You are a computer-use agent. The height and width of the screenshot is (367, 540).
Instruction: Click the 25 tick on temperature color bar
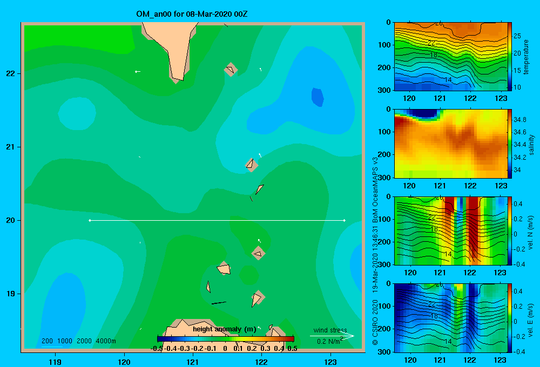click(517, 36)
